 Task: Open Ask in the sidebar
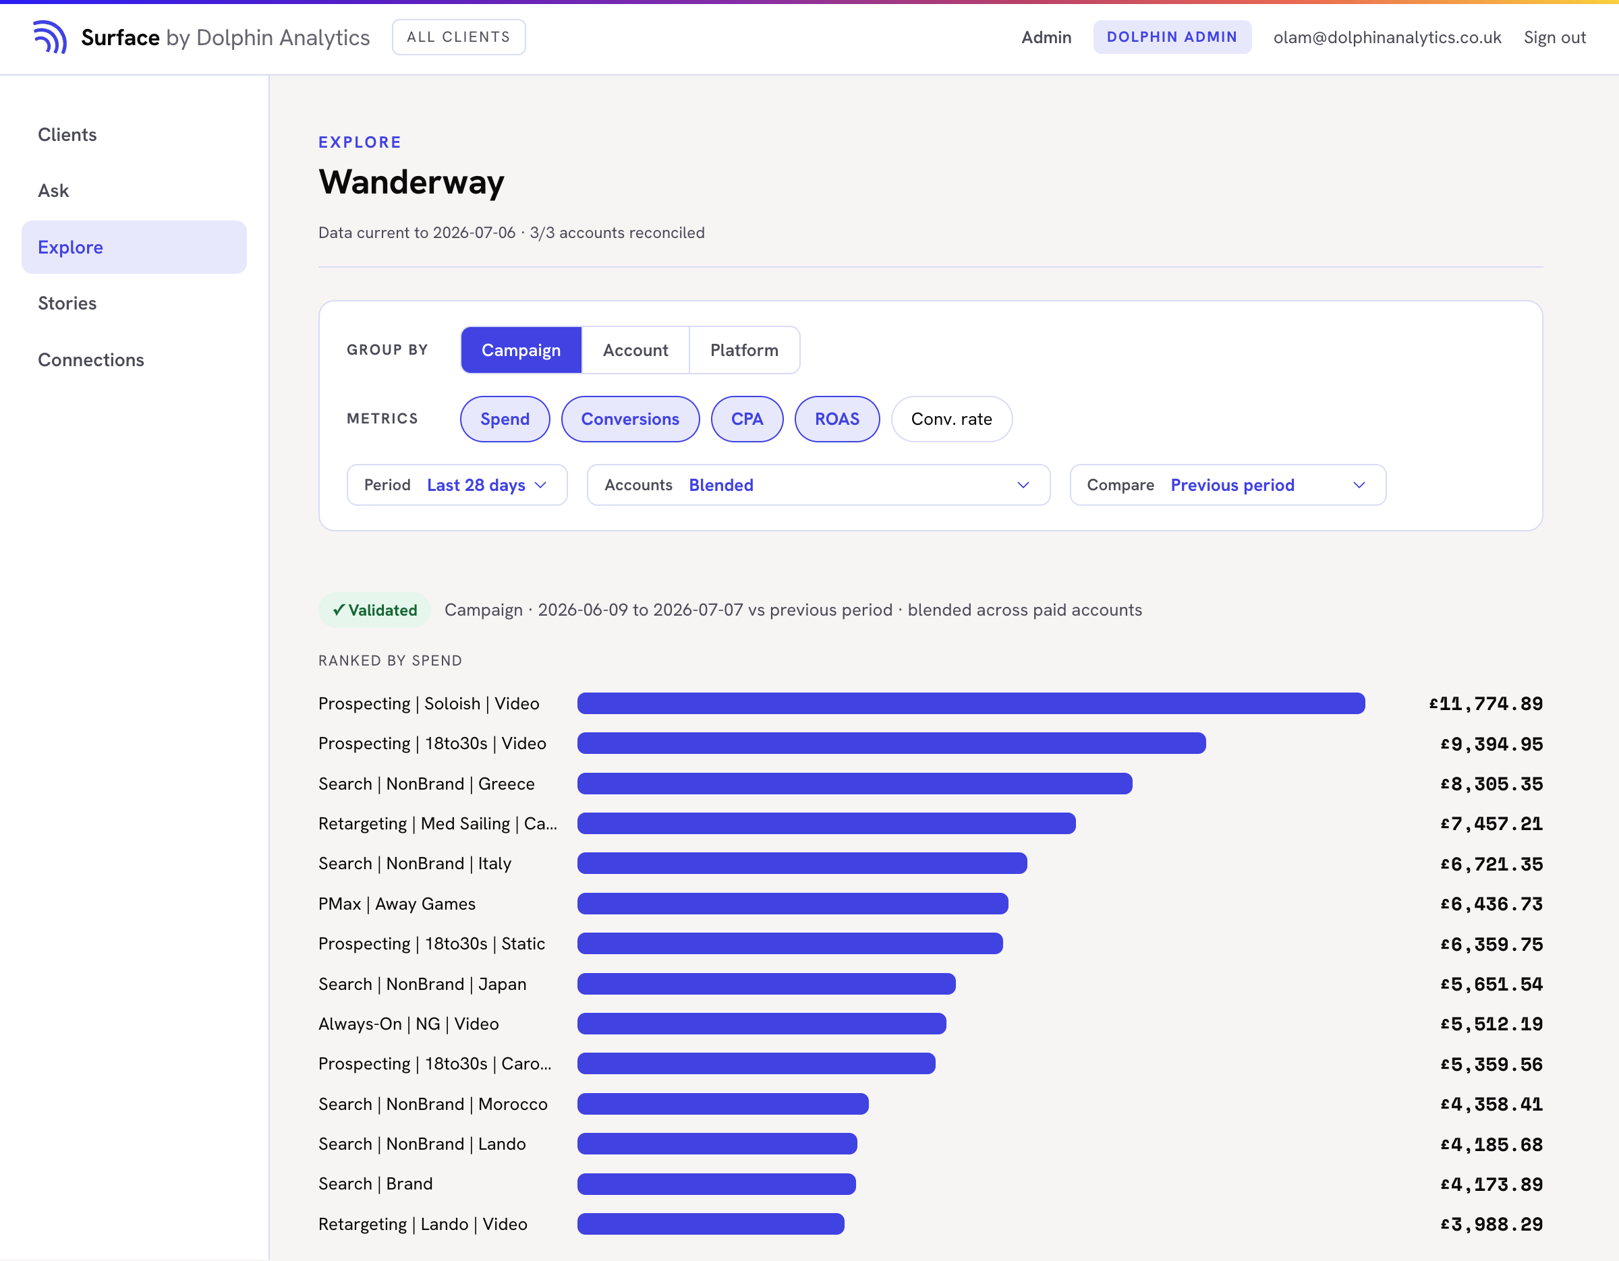pyautogui.click(x=134, y=190)
